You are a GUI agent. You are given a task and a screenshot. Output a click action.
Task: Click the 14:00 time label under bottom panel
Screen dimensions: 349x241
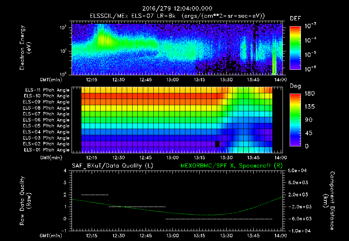[x=280, y=236]
